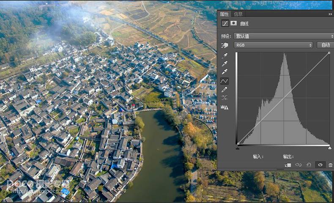334x203 pixels.
Task: Select the curves adjustment icon
Action: [225, 23]
